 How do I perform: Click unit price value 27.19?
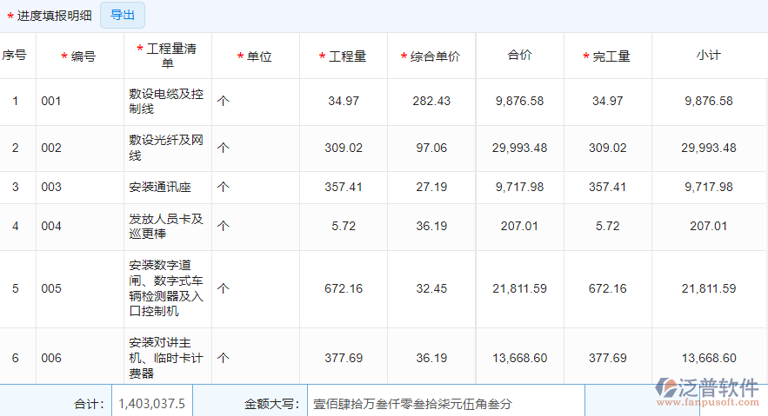click(431, 187)
